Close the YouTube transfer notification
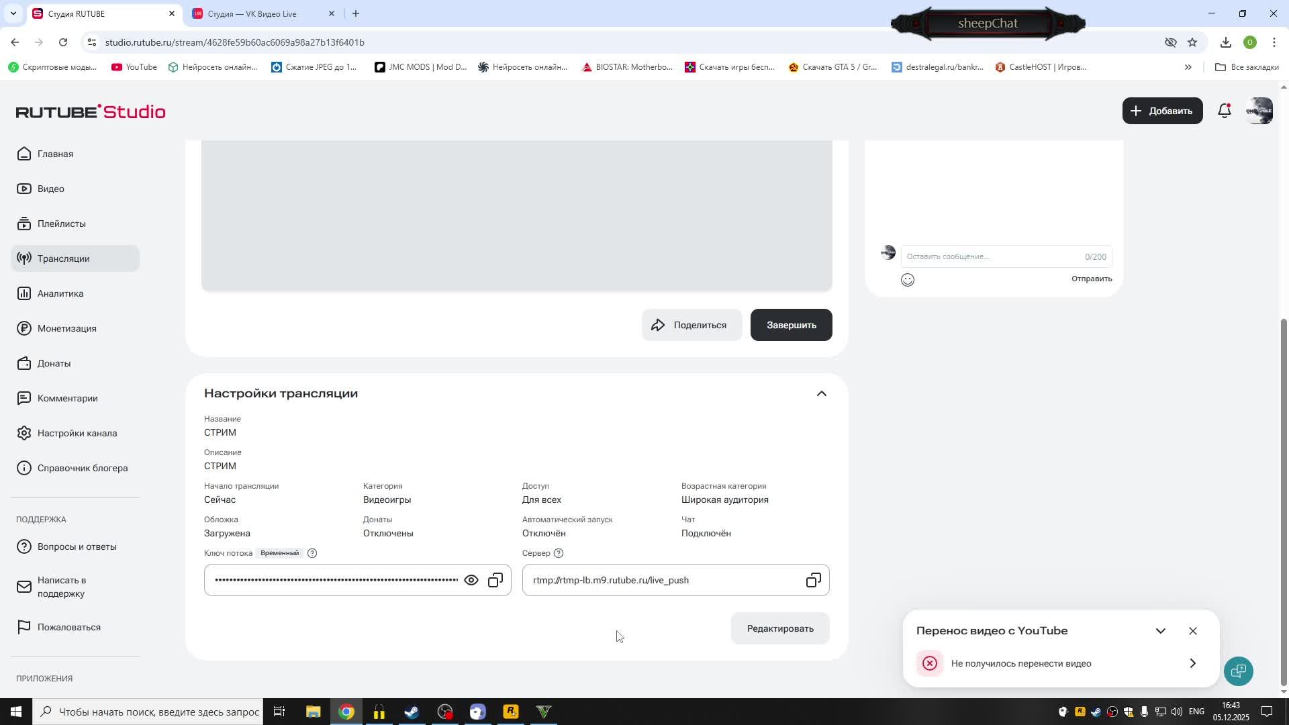 (1192, 631)
